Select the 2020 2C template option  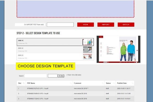pyautogui.click(x=55, y=57)
